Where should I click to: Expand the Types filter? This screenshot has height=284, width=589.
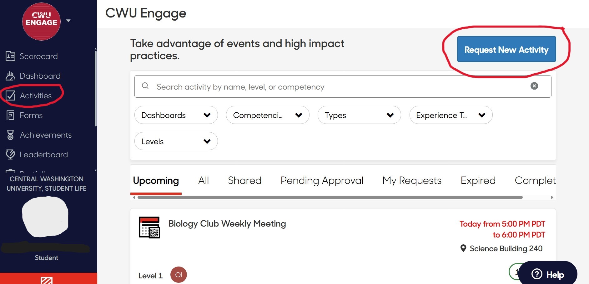click(x=359, y=115)
